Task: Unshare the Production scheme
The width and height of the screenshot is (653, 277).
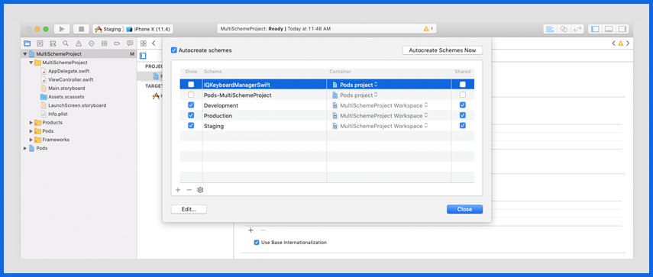Action: coord(463,115)
